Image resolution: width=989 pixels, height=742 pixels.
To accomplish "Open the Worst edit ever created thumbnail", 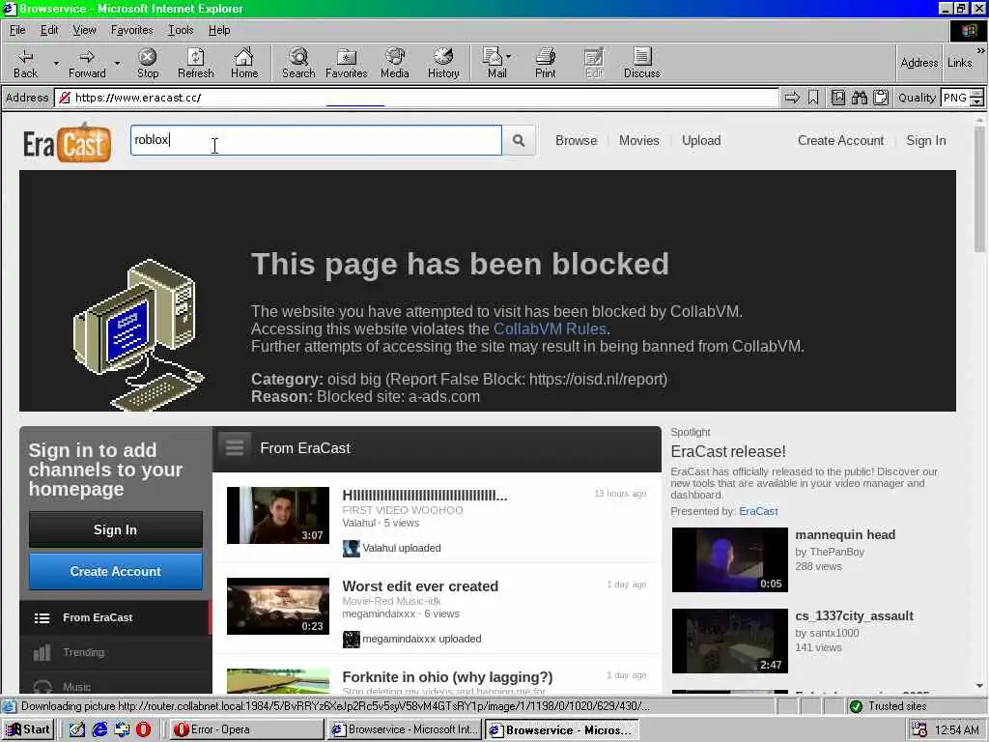I will click(x=278, y=606).
